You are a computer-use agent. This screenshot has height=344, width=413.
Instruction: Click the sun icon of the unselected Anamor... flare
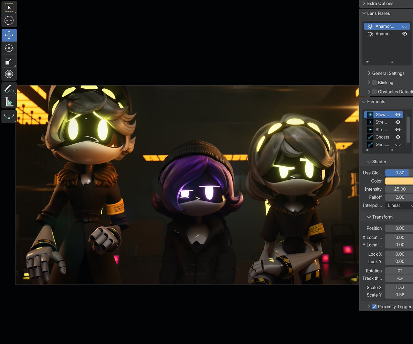click(370, 34)
